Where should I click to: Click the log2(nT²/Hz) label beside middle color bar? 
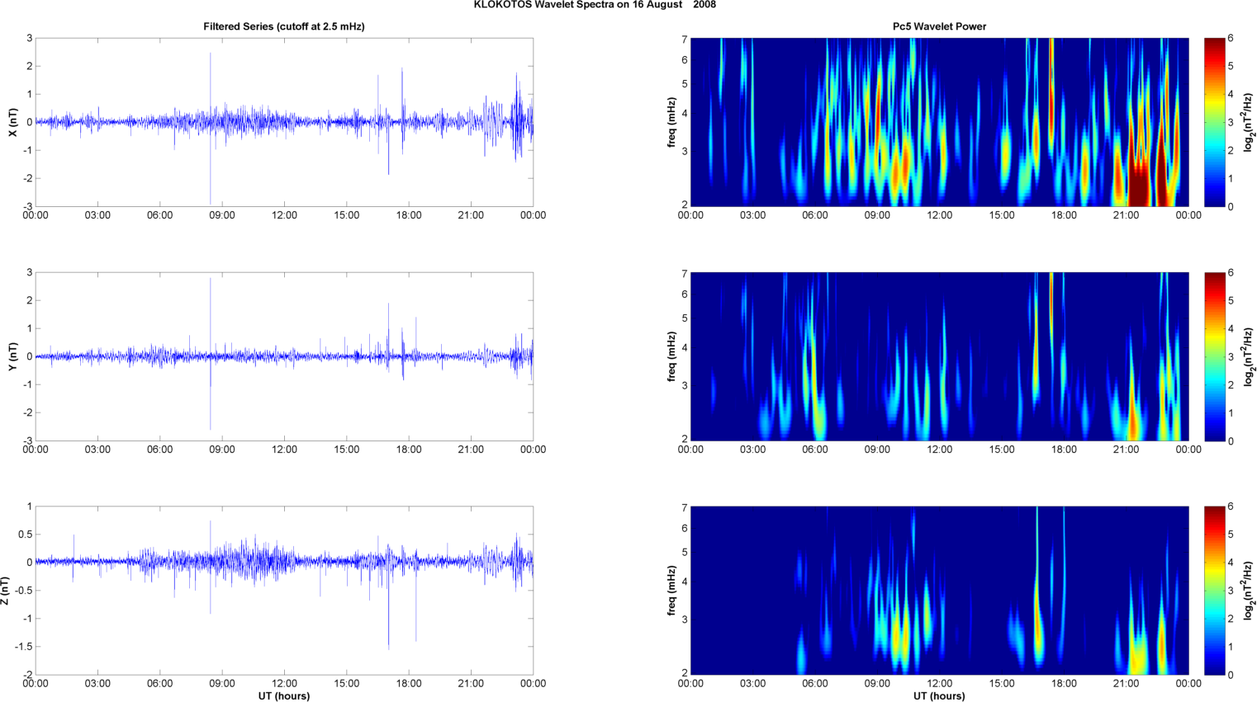[x=1250, y=356]
